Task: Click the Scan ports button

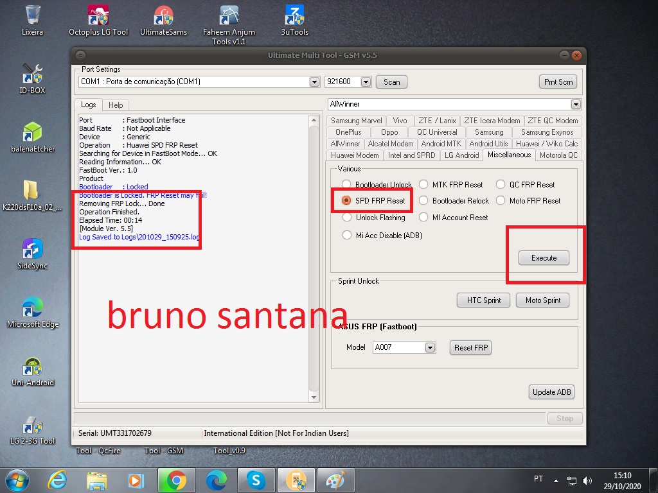Action: click(391, 82)
